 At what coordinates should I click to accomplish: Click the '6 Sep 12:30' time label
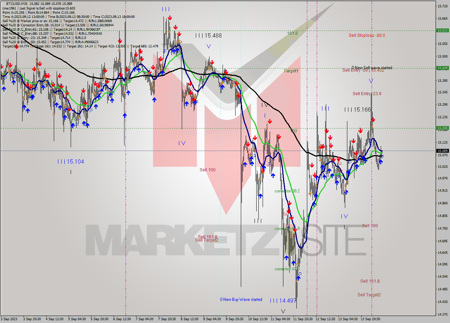tap(122, 319)
